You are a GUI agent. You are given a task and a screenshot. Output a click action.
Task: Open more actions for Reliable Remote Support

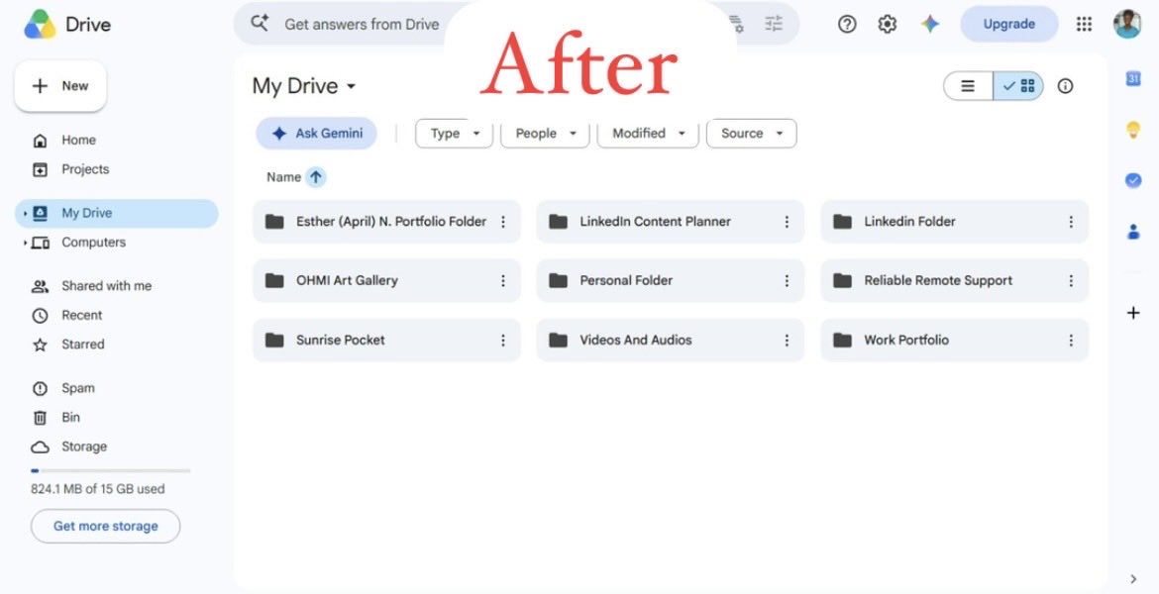click(1070, 281)
